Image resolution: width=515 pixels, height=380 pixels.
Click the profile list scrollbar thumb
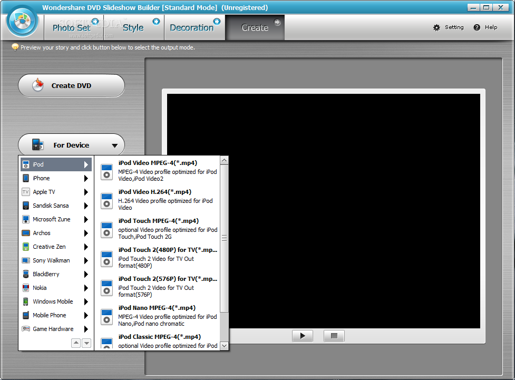tap(224, 238)
